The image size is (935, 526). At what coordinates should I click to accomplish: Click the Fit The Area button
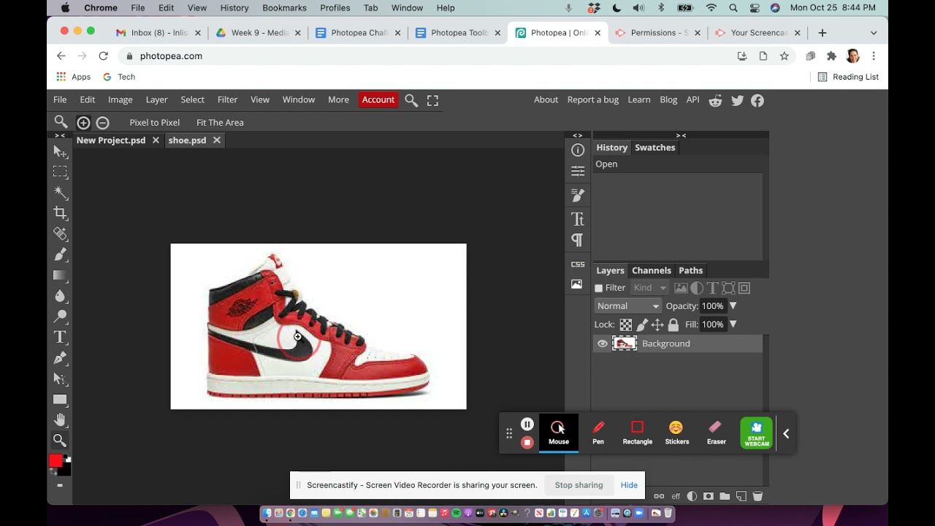click(x=220, y=123)
